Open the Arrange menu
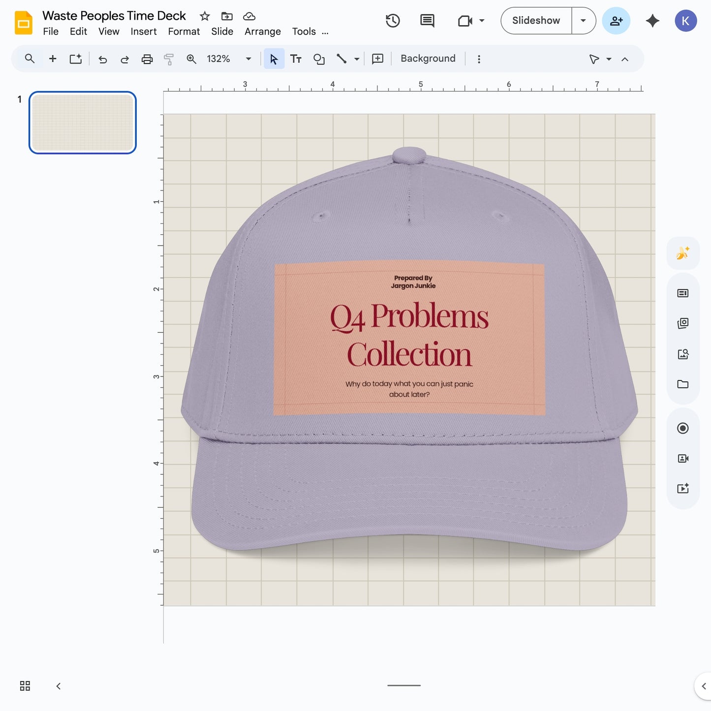The width and height of the screenshot is (711, 711). pyautogui.click(x=263, y=31)
